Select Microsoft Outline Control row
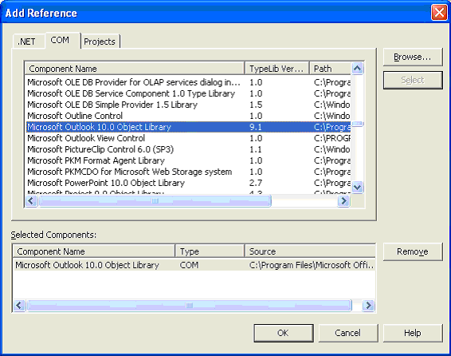 [x=188, y=116]
